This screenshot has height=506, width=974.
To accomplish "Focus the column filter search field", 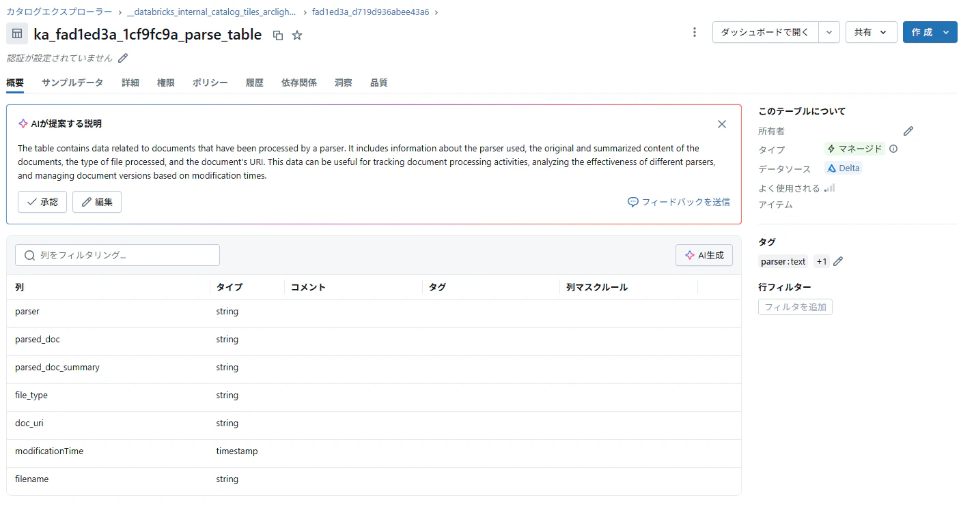I will pos(117,255).
